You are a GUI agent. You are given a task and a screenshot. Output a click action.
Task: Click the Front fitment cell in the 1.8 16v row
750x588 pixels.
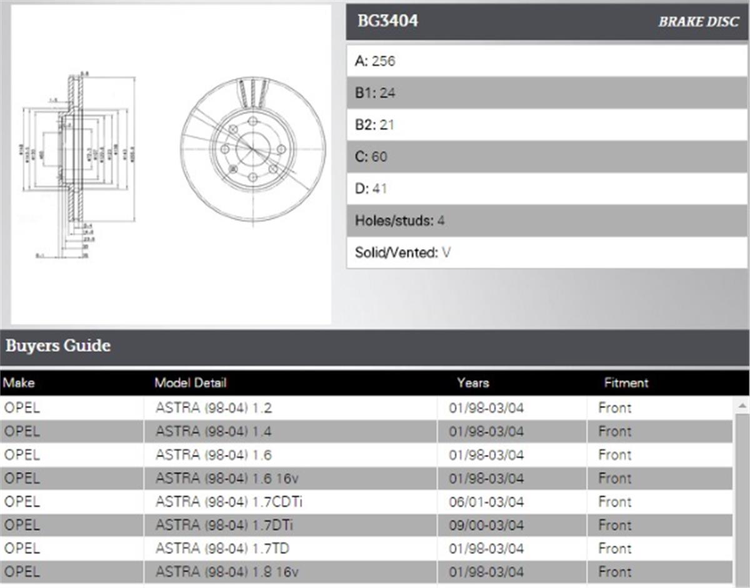point(660,572)
